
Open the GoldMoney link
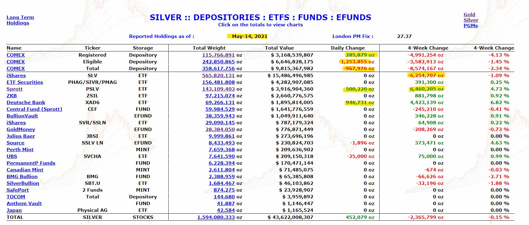click(x=21, y=129)
